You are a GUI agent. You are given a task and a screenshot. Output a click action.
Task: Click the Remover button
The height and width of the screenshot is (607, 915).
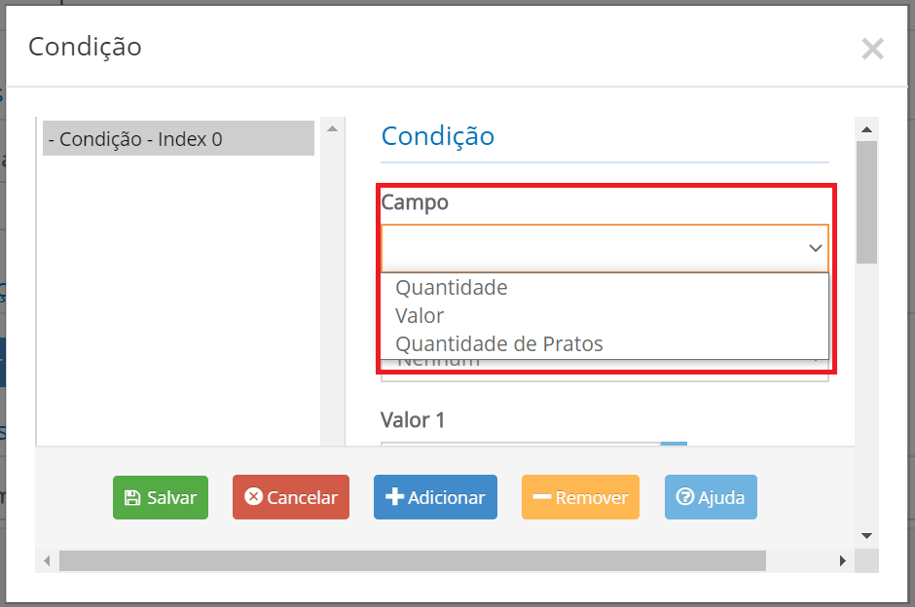coord(580,497)
